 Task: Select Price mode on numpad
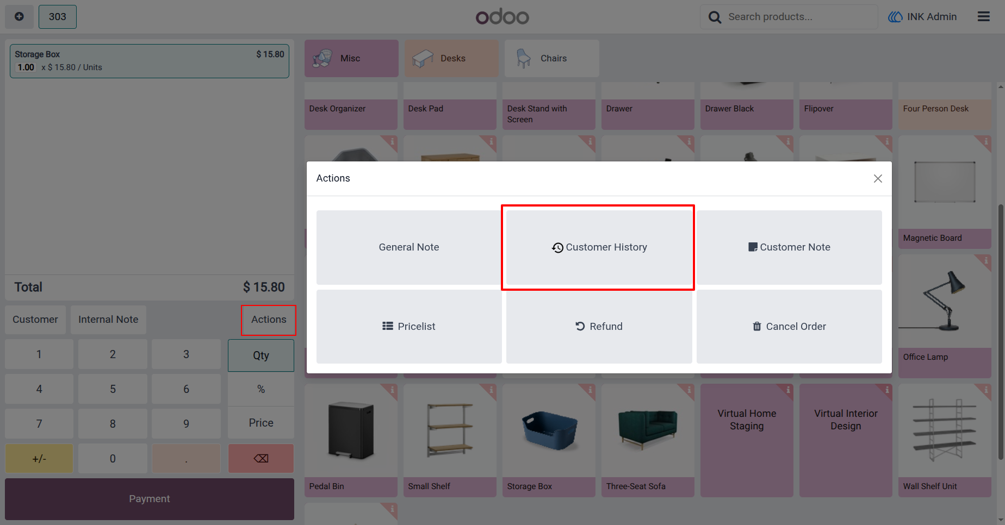pyautogui.click(x=261, y=423)
